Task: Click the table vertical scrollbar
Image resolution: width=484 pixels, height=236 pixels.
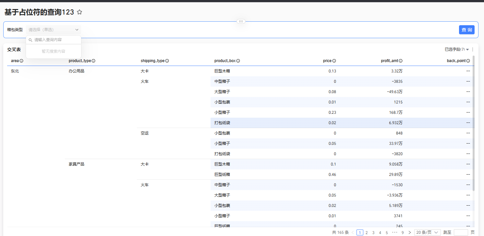Action: 474,123
